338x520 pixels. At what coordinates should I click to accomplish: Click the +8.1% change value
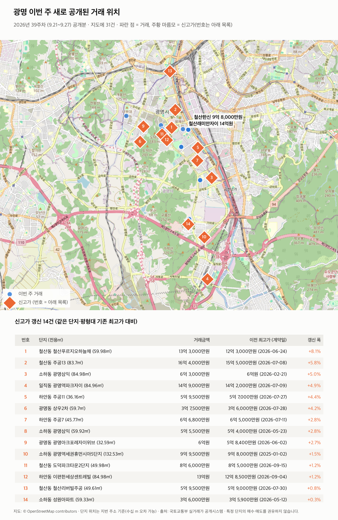pyautogui.click(x=315, y=351)
